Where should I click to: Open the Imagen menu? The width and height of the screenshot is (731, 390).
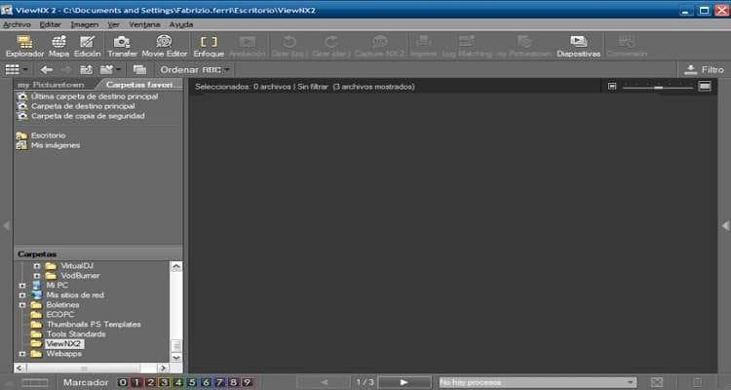click(x=85, y=24)
